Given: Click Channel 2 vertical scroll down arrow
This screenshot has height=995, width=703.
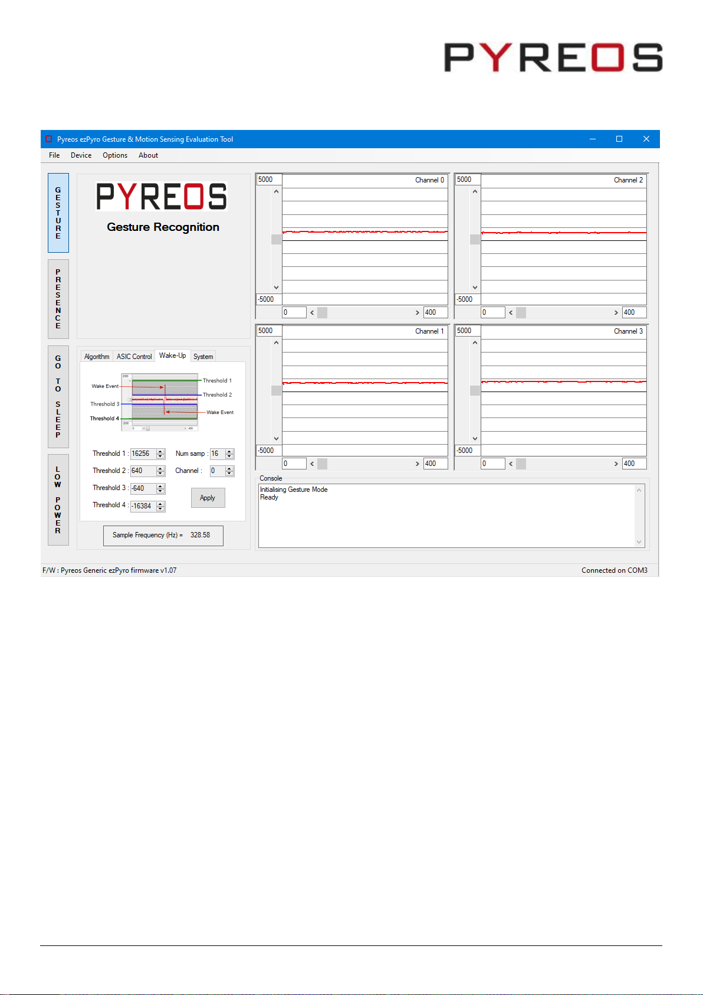Looking at the screenshot, I should click(x=475, y=288).
